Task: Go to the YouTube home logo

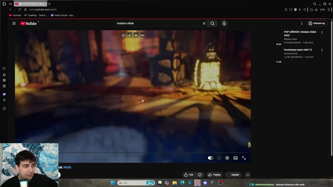Action: 29,23
